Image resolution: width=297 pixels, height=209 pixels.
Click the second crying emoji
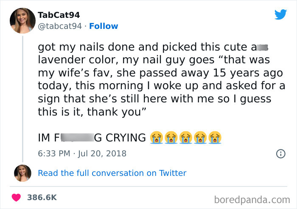(x=171, y=138)
